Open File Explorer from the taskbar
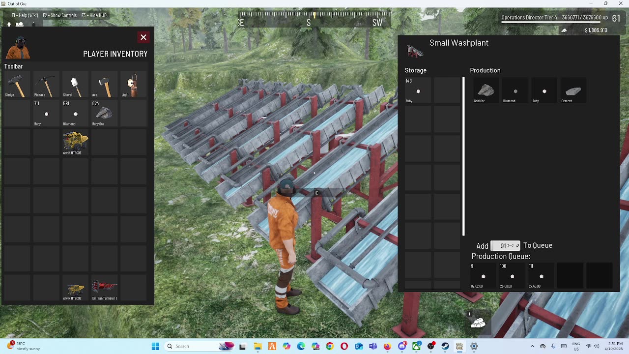 point(257,346)
